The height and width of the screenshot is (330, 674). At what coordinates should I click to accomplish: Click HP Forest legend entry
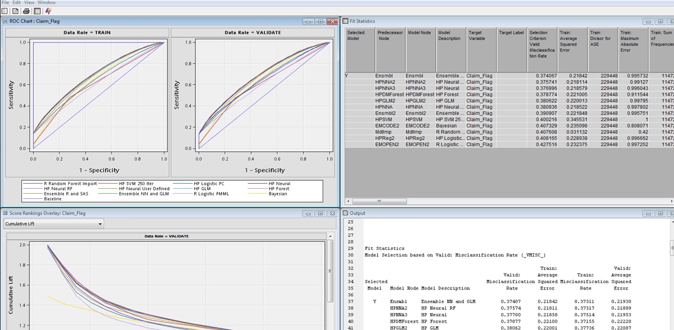(279, 189)
